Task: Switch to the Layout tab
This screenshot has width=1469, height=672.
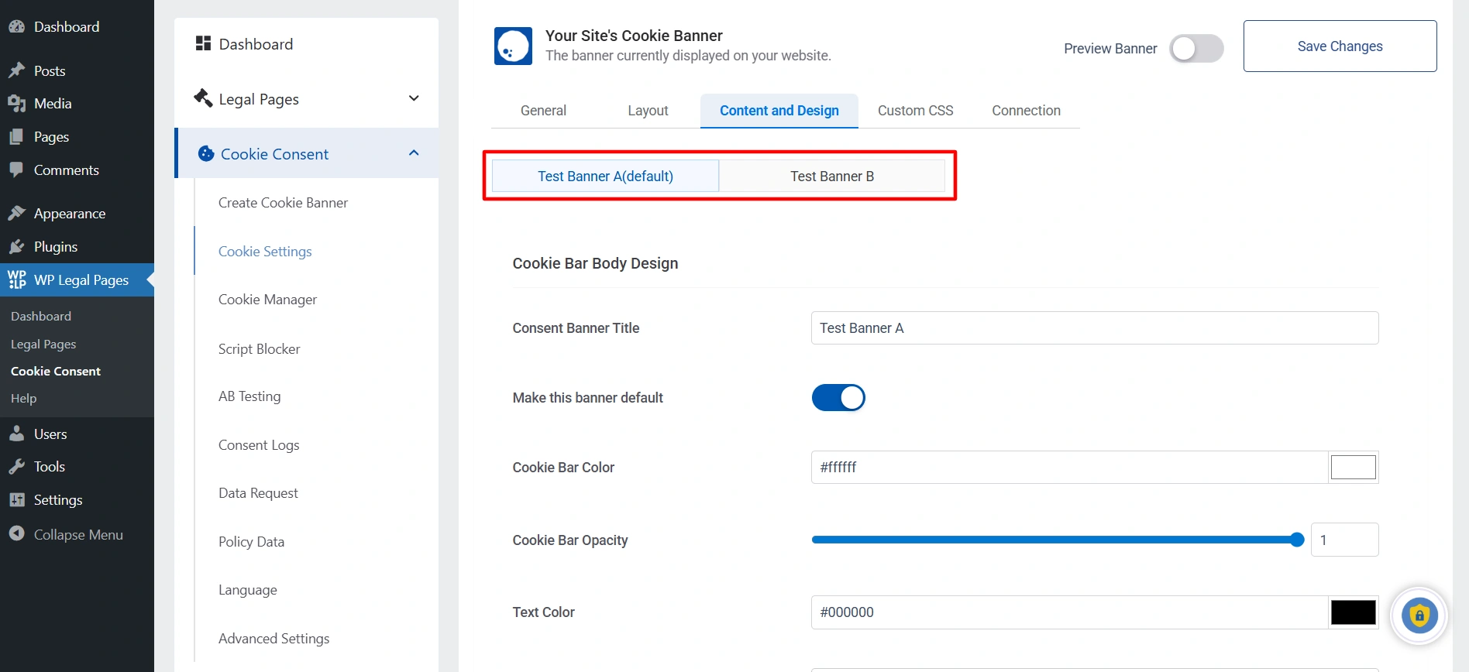Action: tap(648, 111)
